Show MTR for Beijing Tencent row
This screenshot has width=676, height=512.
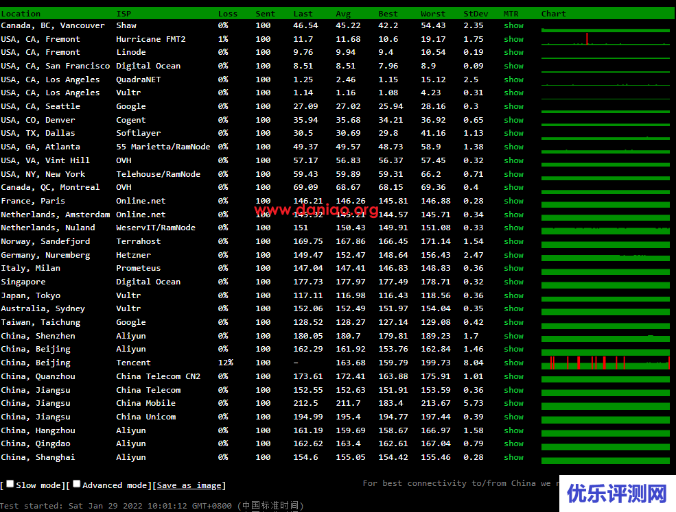click(x=513, y=363)
